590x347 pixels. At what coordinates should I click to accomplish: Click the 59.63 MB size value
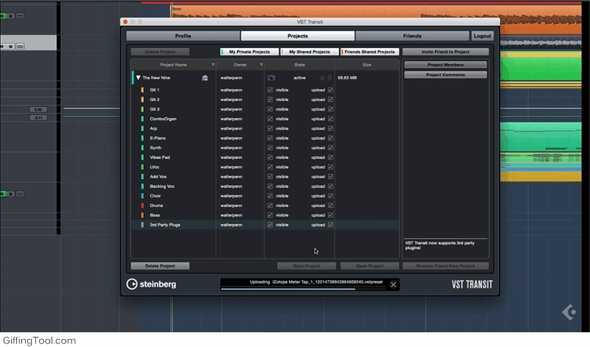pos(347,78)
